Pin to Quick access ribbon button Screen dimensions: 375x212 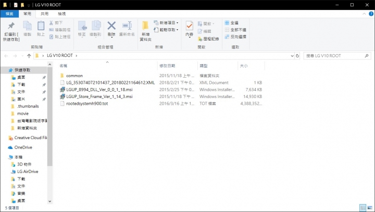coord(11,31)
